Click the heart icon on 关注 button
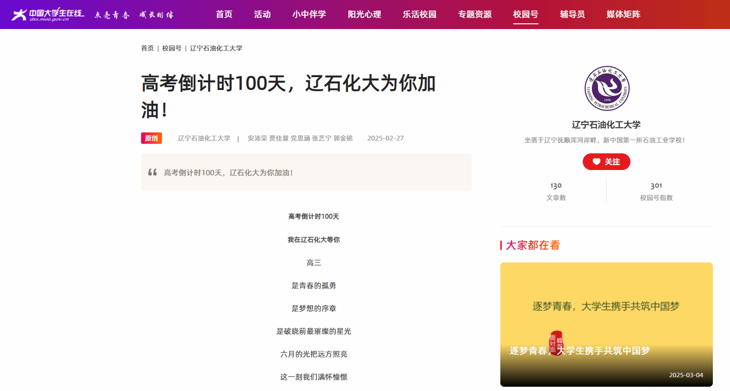The width and height of the screenshot is (730, 391). pos(596,162)
